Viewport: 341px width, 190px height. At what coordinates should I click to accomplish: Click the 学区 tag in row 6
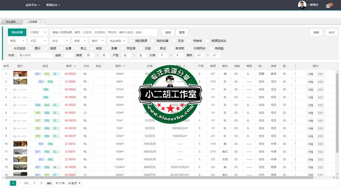click(x=38, y=113)
